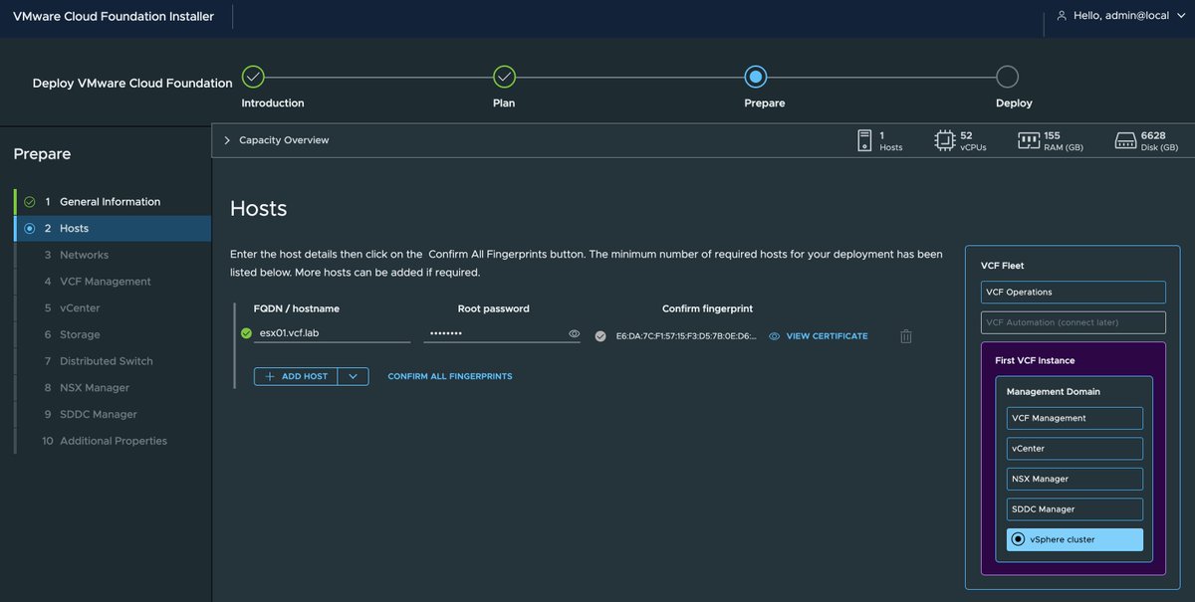
Task: Open the Additional Properties sidebar step
Action: pyautogui.click(x=113, y=441)
